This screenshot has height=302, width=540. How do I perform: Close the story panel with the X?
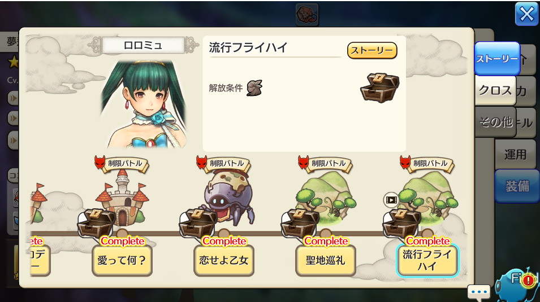pyautogui.click(x=526, y=15)
